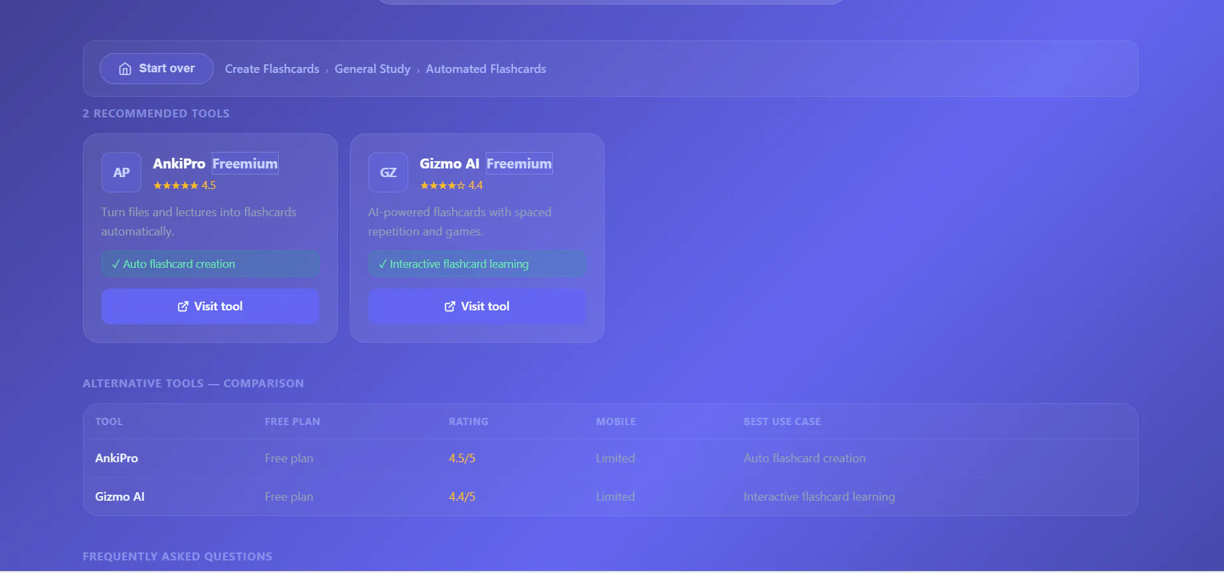The width and height of the screenshot is (1224, 575).
Task: Click the Rating column header
Action: pos(469,422)
